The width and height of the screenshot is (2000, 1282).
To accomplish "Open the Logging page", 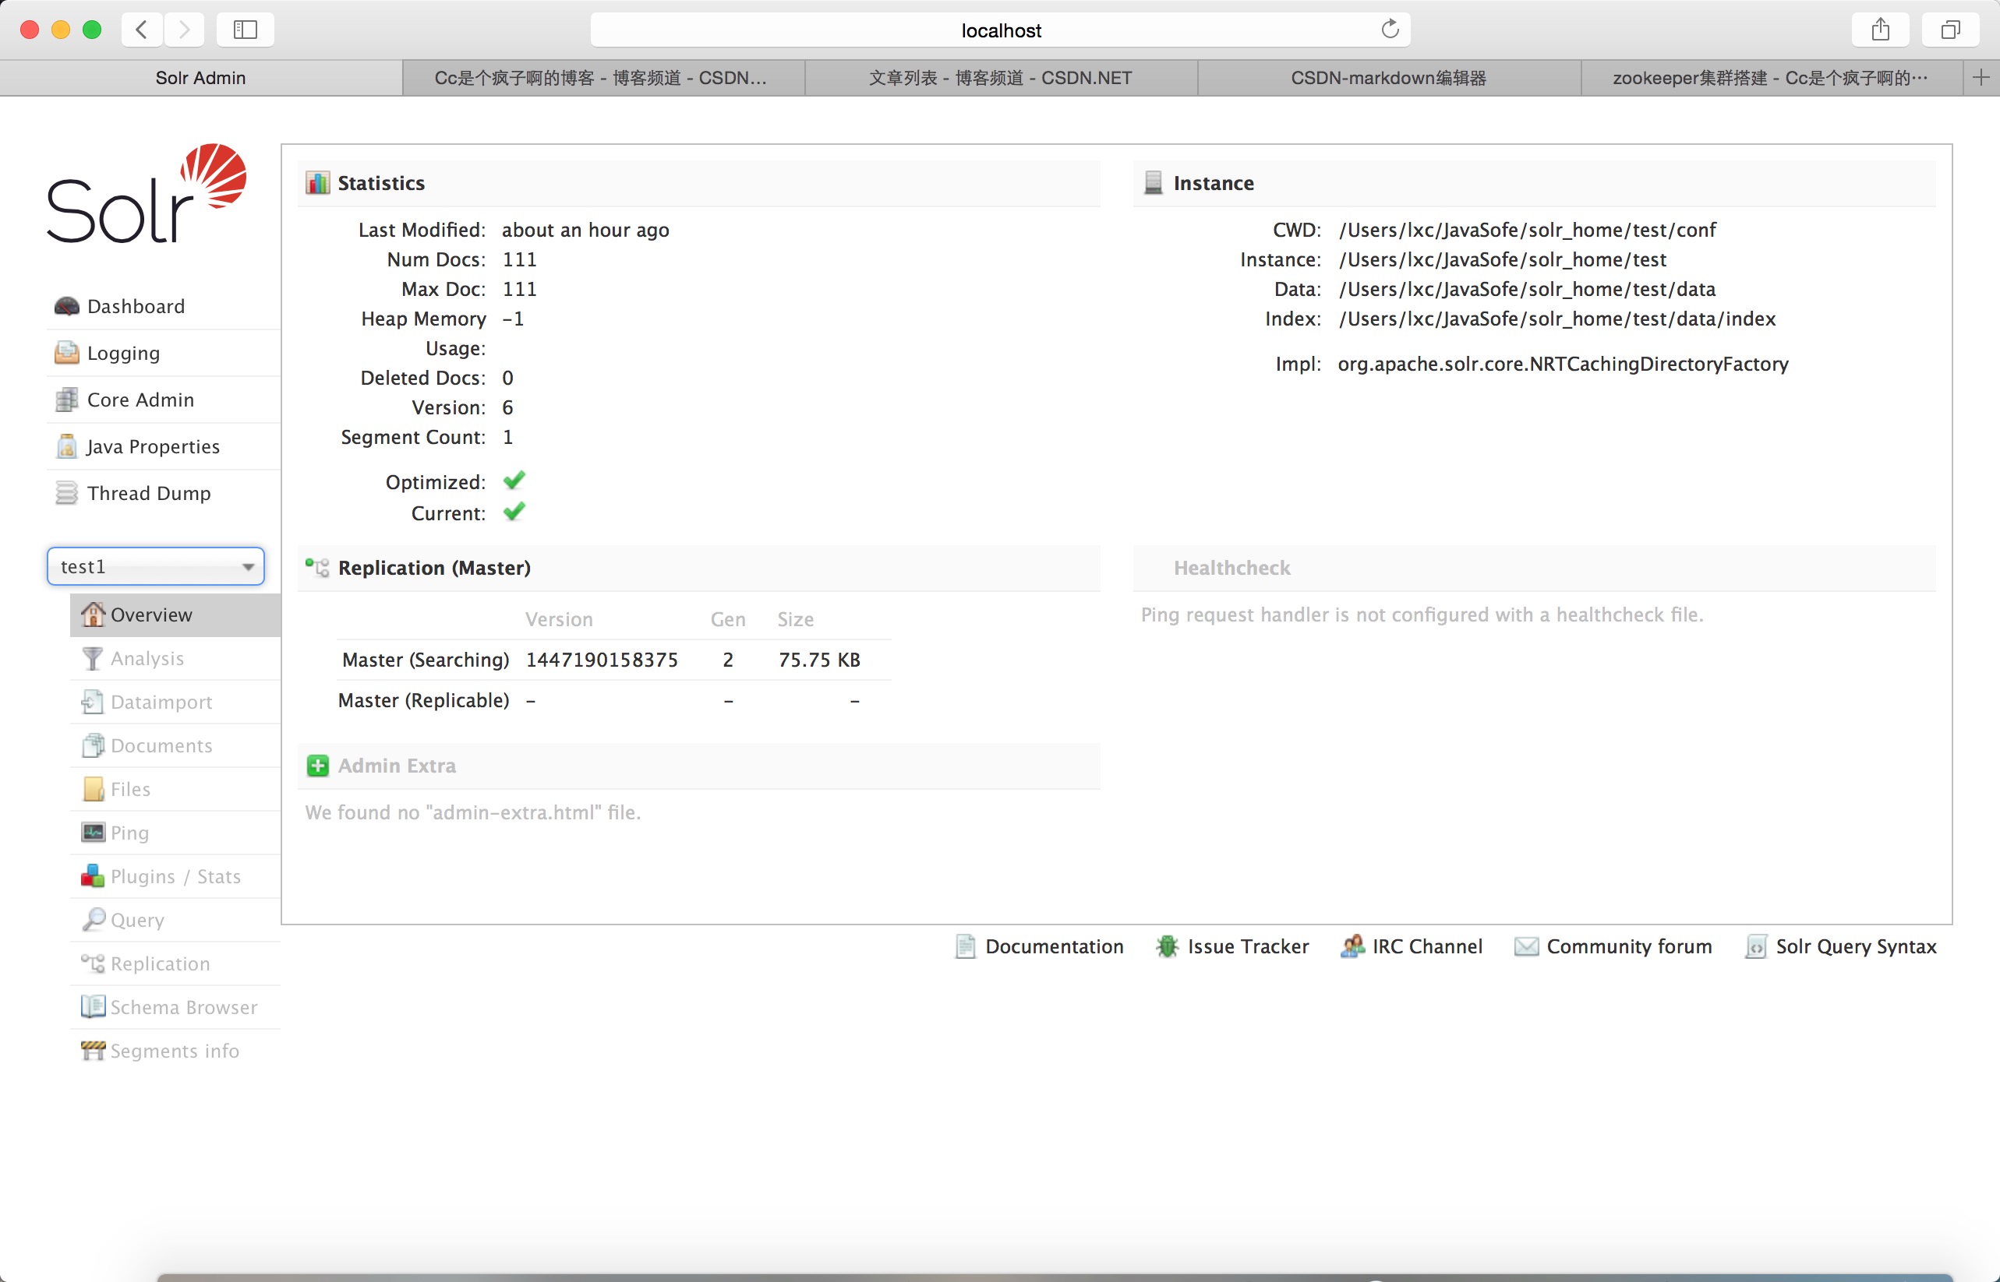I will 123,353.
